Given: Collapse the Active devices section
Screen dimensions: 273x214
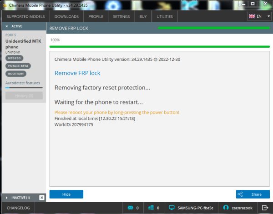Looking at the screenshot, I should point(24,26).
